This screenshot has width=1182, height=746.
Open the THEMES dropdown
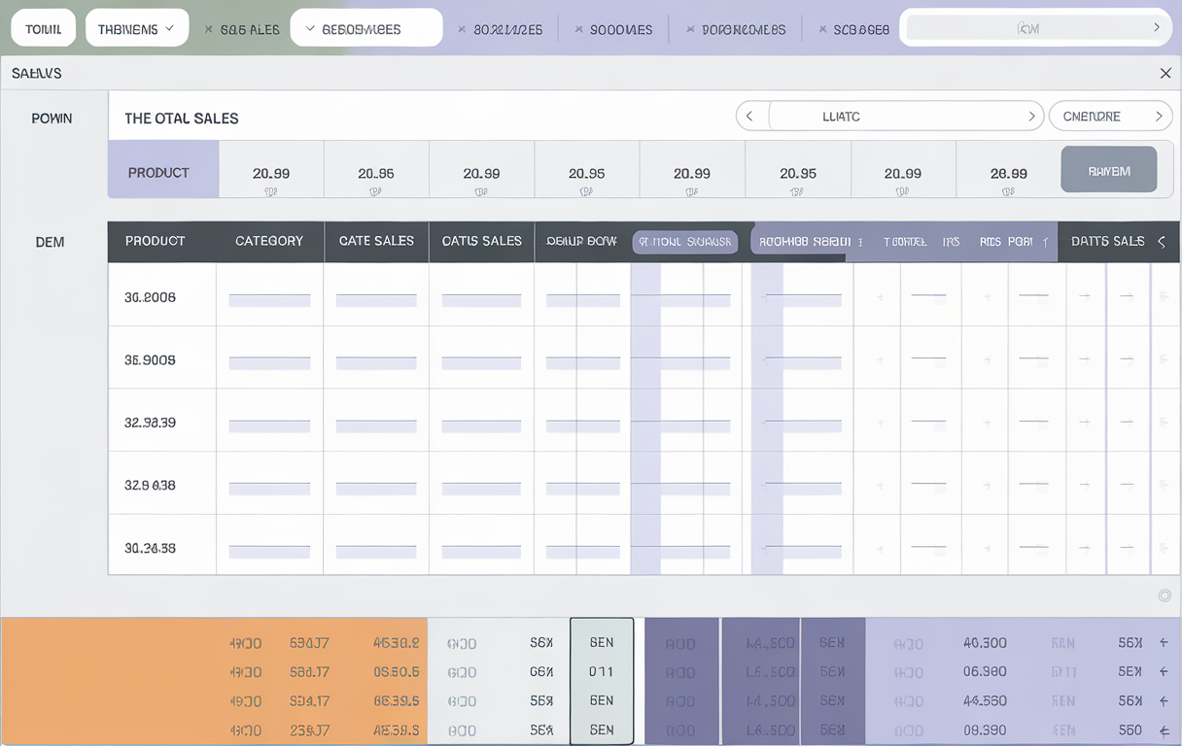tap(136, 28)
